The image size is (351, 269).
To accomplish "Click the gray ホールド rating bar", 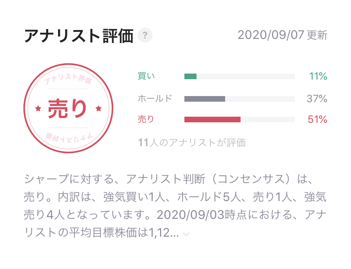I will (x=205, y=99).
